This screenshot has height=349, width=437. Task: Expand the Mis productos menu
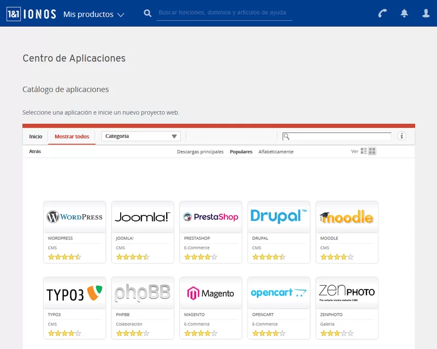pyautogui.click(x=93, y=15)
